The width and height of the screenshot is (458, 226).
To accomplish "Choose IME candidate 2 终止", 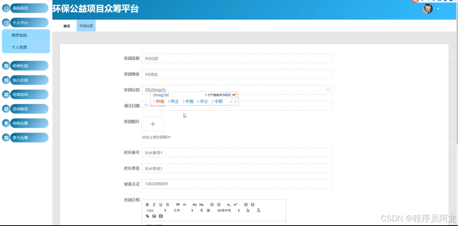I will point(173,102).
